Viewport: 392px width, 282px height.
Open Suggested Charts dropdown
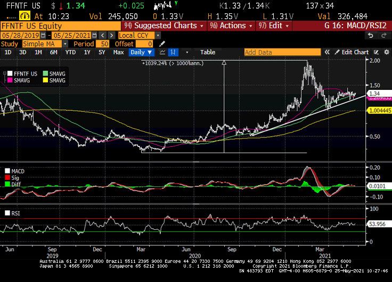164,26
